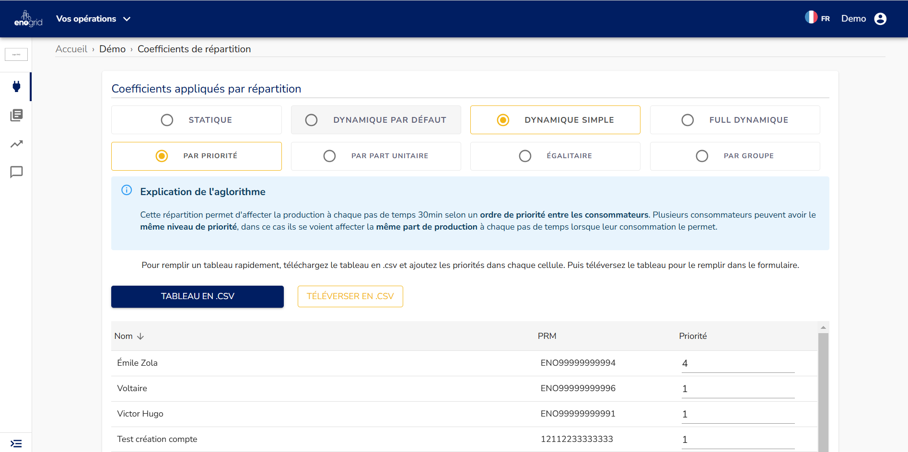
Task: Click the Demo user account icon
Action: point(880,19)
